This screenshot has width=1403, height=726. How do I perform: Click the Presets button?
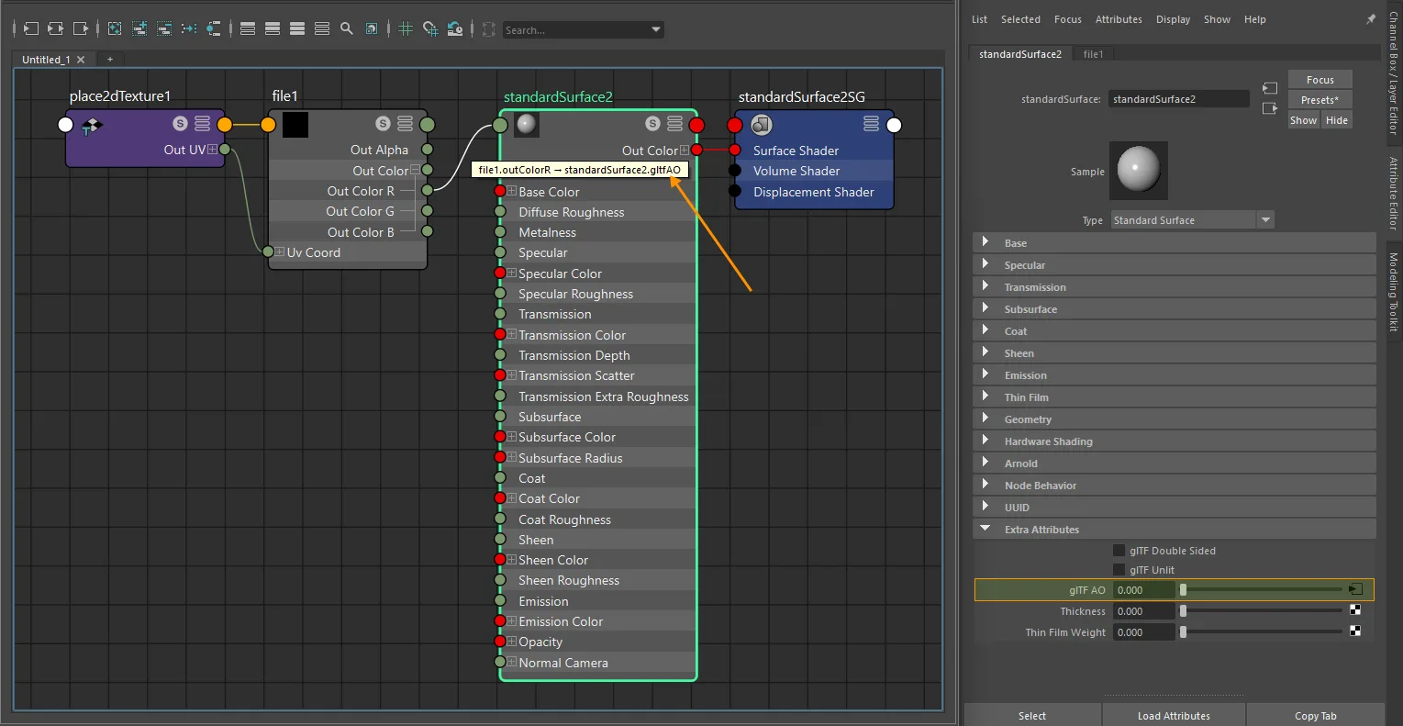(x=1319, y=100)
